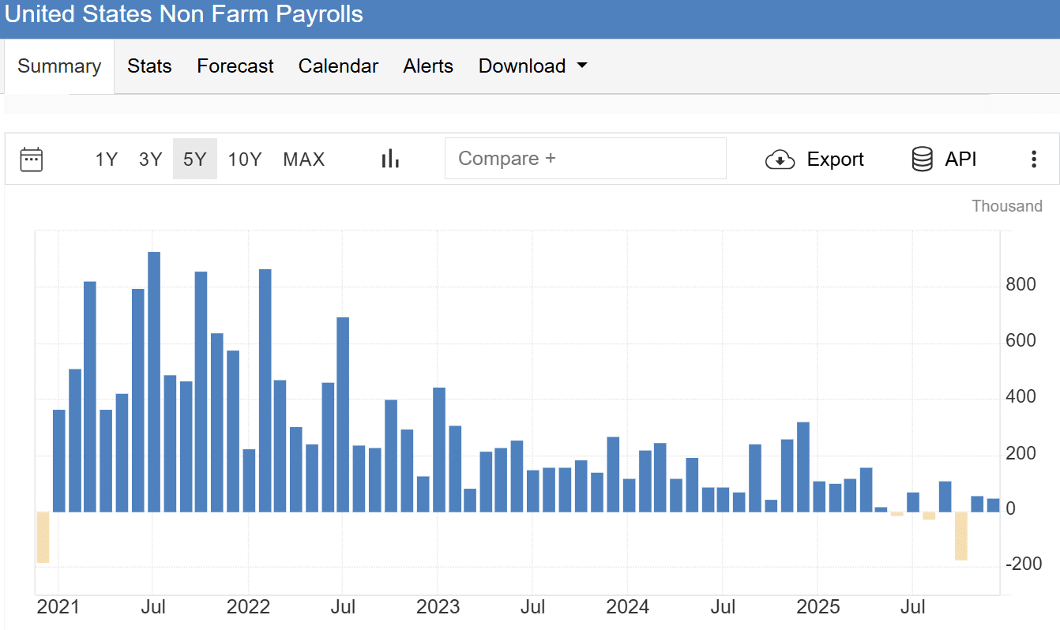The height and width of the screenshot is (630, 1060).
Task: Click the bar chart type icon
Action: [390, 159]
